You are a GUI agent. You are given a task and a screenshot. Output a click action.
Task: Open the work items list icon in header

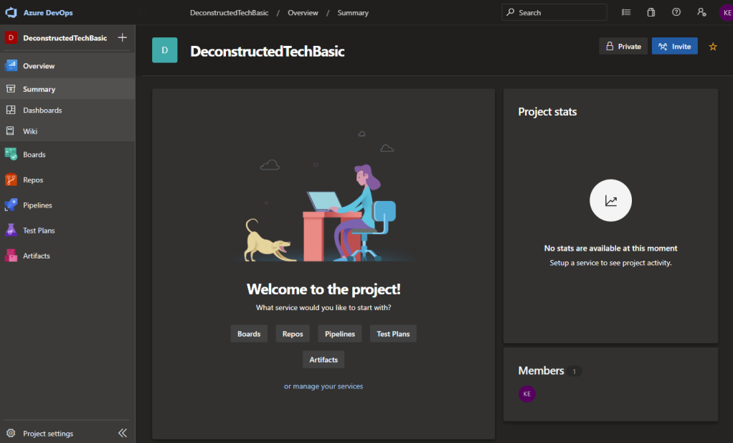[x=626, y=13]
